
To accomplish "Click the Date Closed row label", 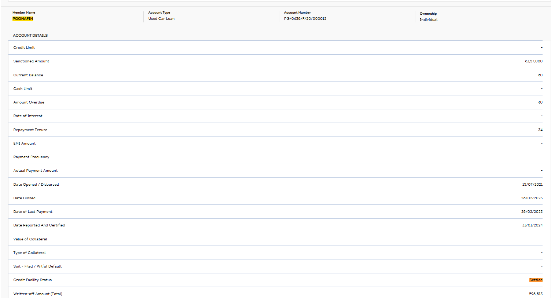I will tap(25, 198).
